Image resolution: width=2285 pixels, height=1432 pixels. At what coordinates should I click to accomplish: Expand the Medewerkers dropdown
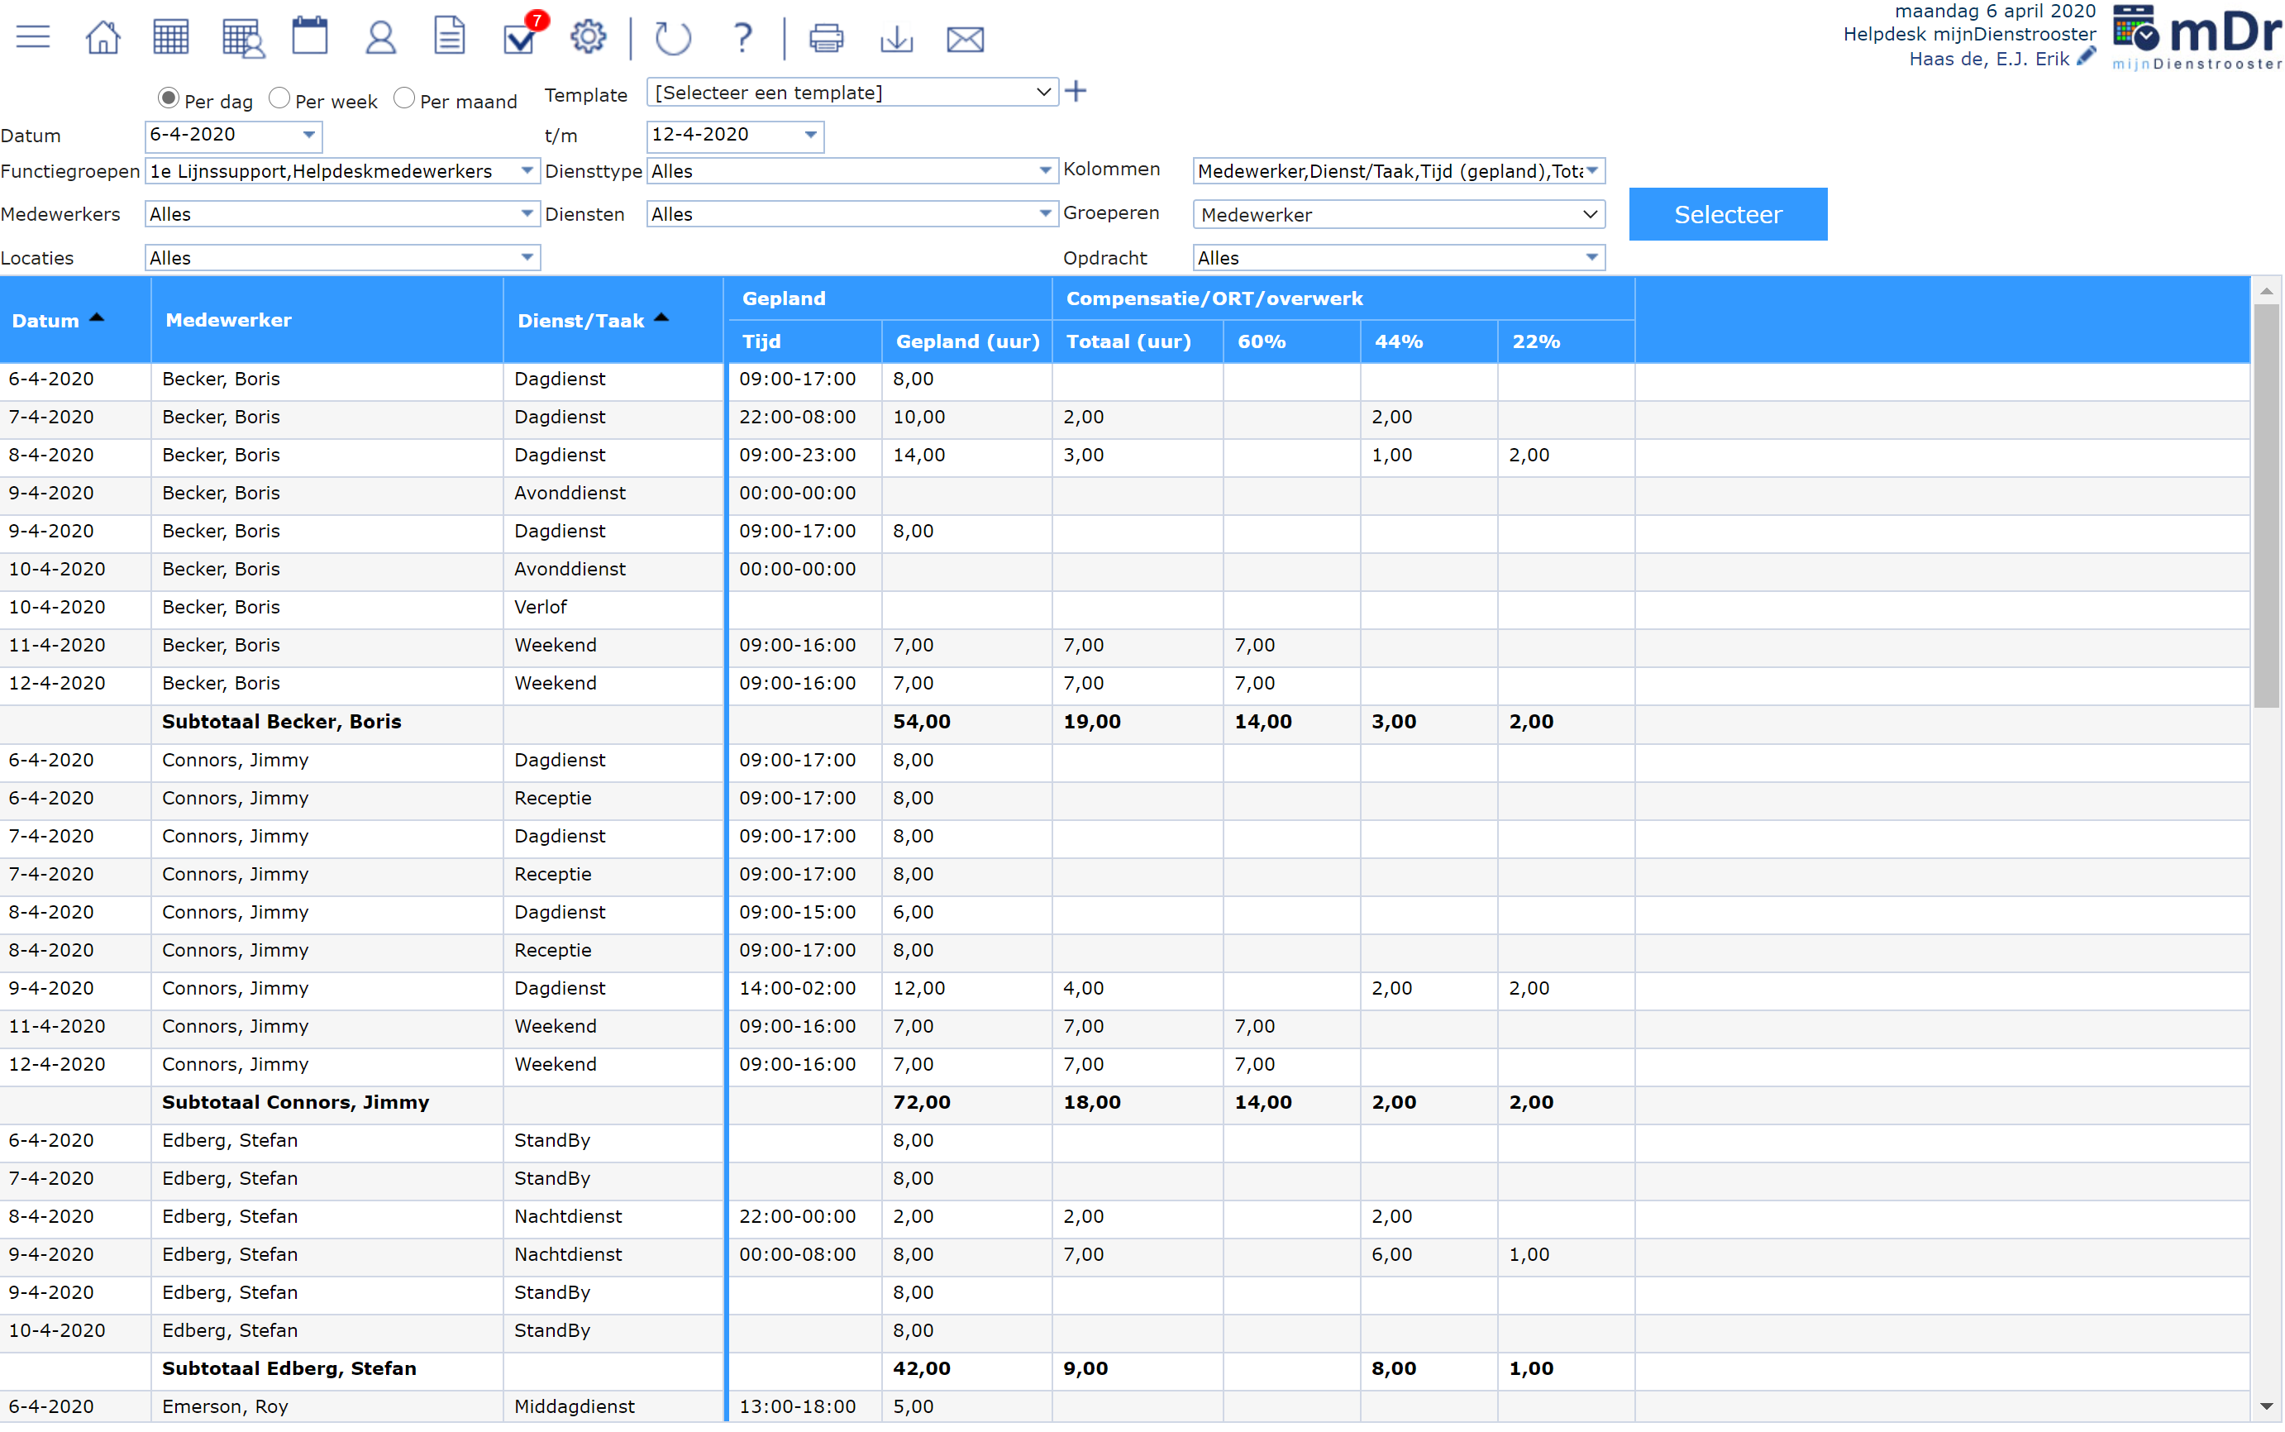click(527, 214)
